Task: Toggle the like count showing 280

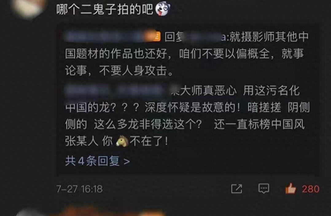Action: pos(310,189)
